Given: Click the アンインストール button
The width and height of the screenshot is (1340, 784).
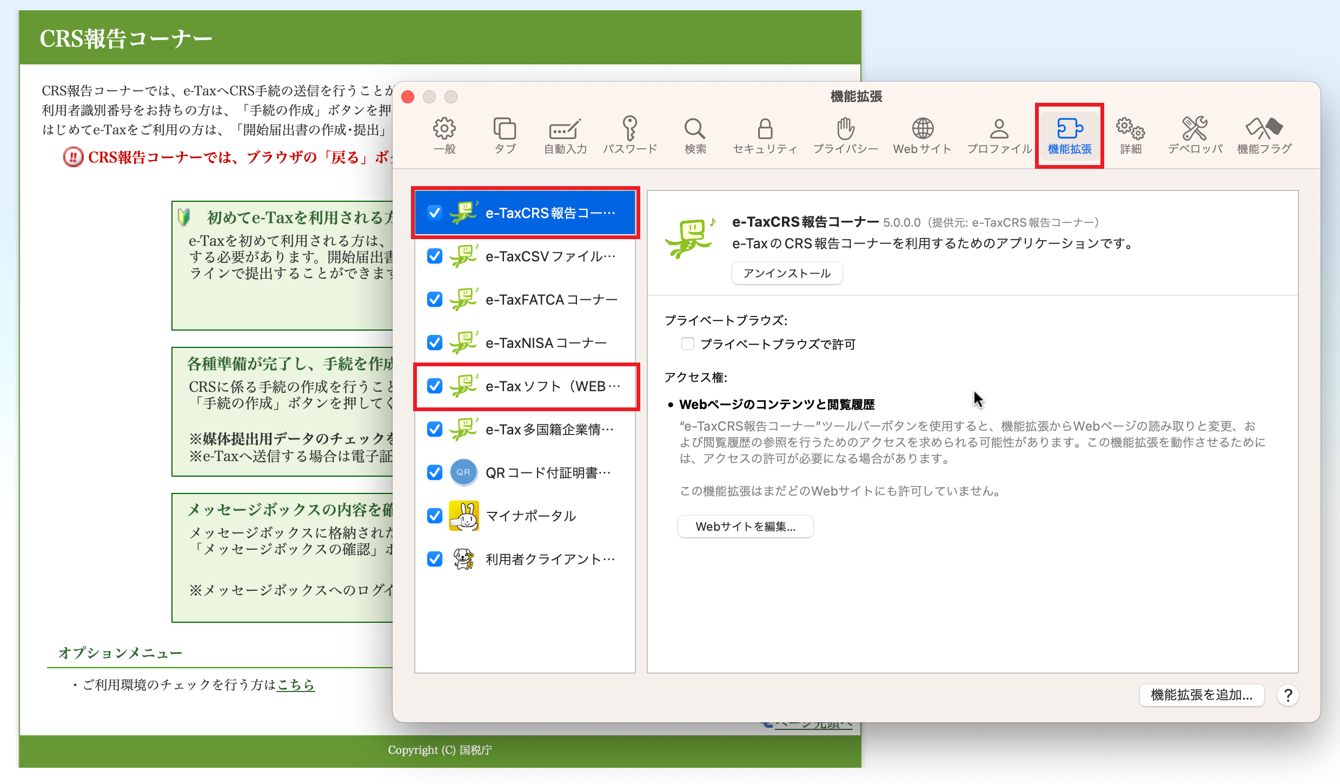Looking at the screenshot, I should click(787, 273).
